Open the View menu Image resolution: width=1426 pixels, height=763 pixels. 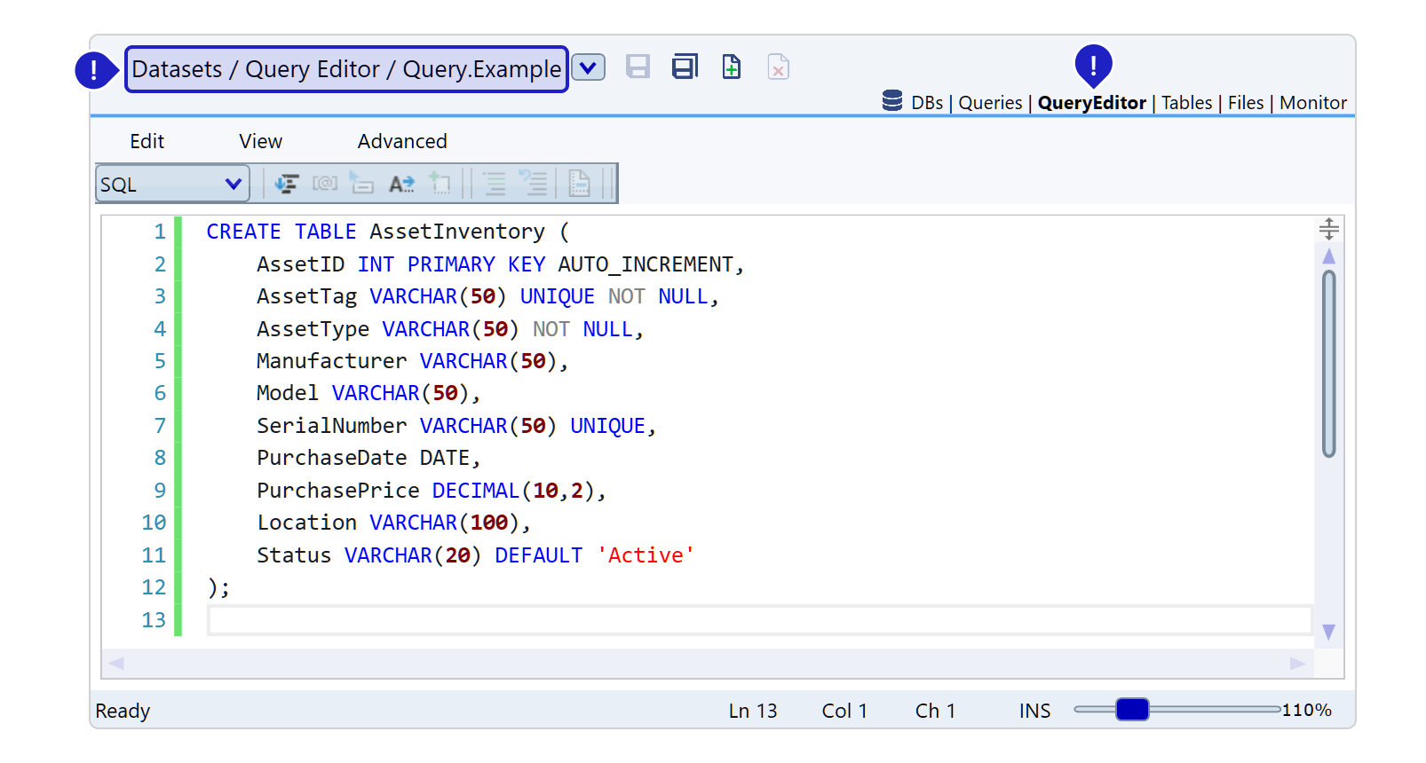(x=260, y=142)
